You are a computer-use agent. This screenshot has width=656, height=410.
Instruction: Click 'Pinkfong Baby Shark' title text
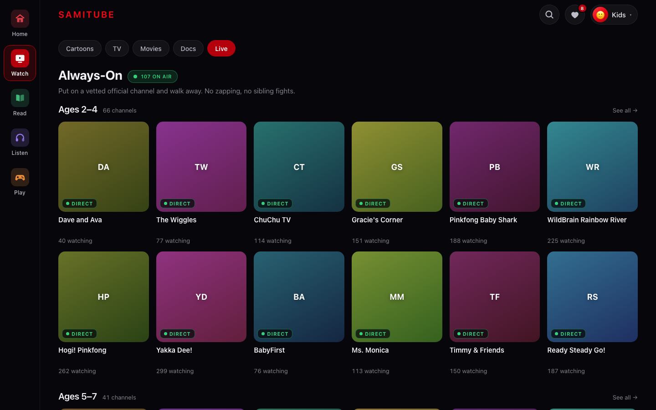click(483, 220)
